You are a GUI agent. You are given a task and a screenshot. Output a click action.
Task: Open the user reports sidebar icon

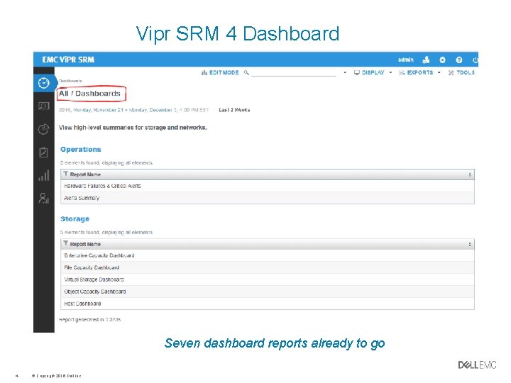pos(44,198)
